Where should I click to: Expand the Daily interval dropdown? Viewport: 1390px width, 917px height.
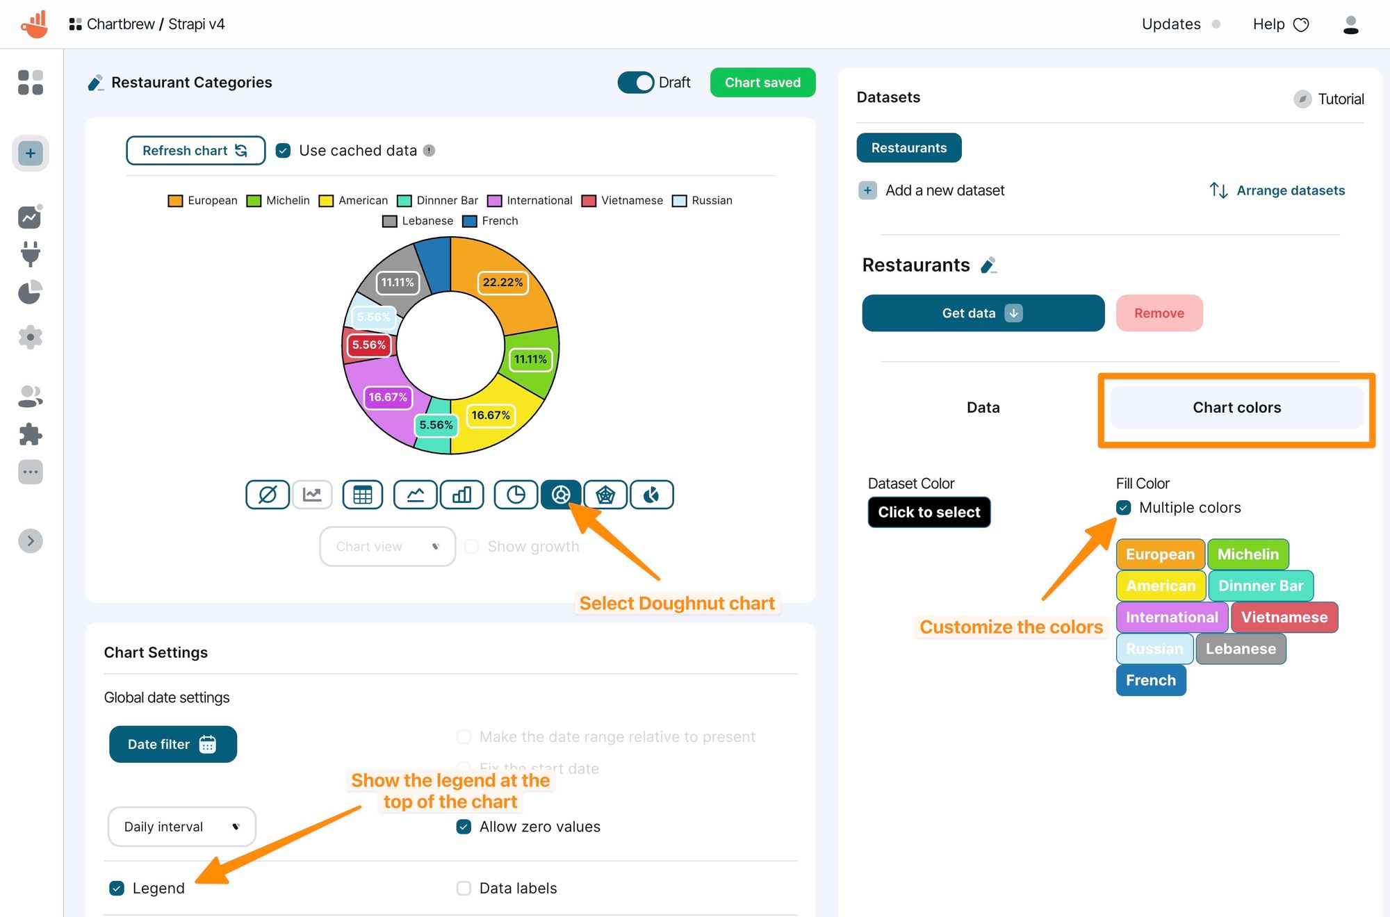[x=182, y=825]
